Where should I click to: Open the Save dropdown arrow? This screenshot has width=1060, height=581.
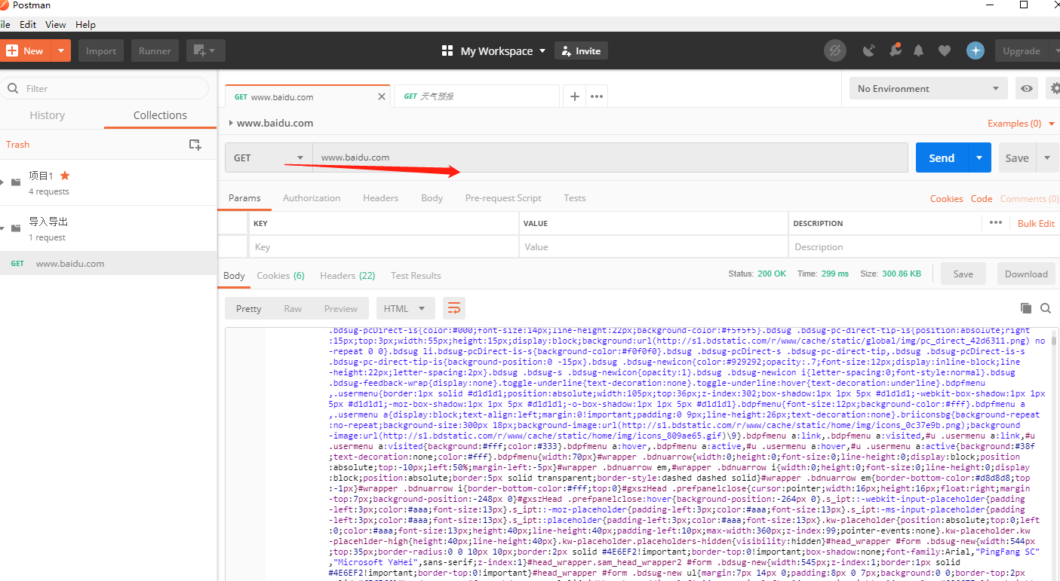point(1047,157)
